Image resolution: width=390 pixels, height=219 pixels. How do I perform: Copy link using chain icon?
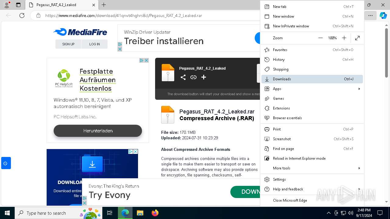(x=193, y=77)
